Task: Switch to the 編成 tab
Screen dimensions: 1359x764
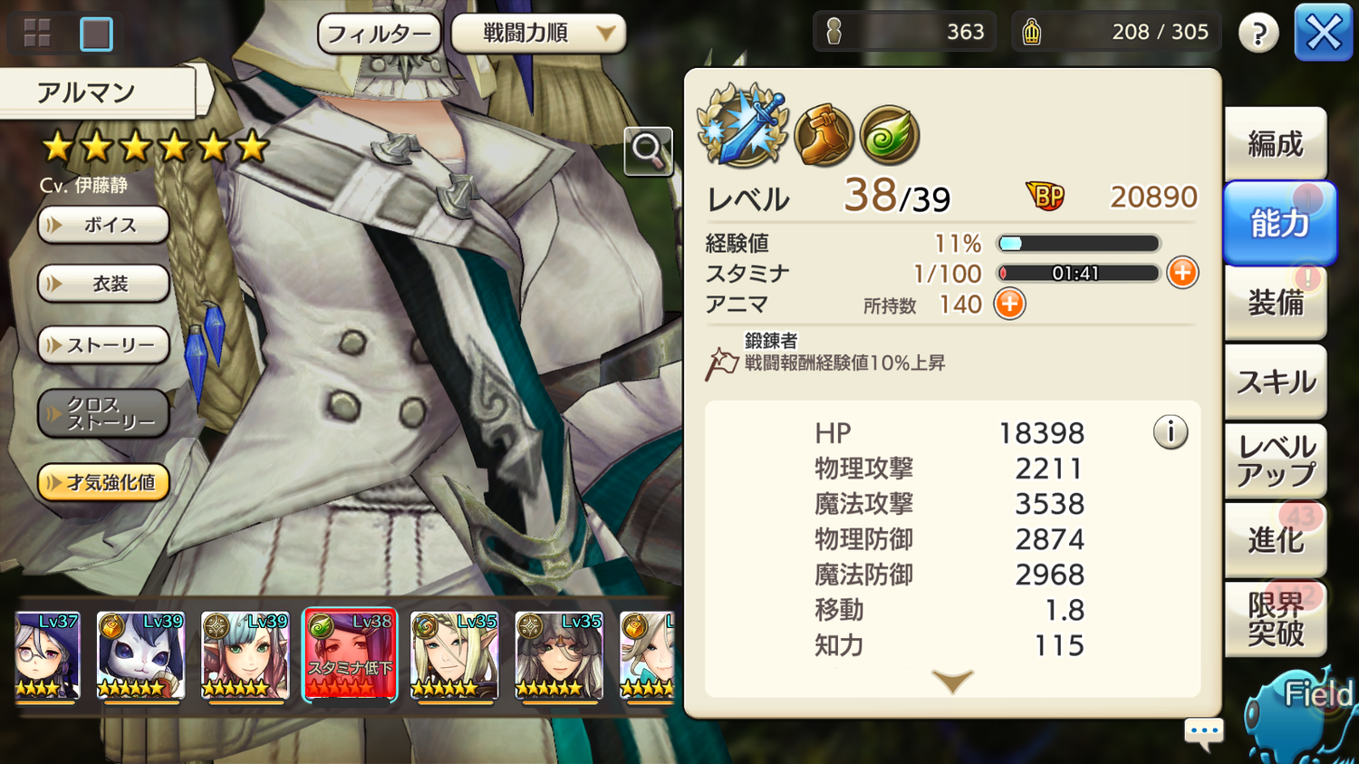Action: tap(1276, 143)
